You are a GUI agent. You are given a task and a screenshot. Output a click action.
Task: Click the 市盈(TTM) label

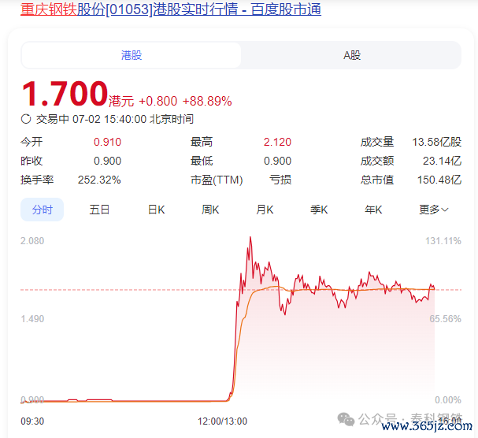pos(217,180)
